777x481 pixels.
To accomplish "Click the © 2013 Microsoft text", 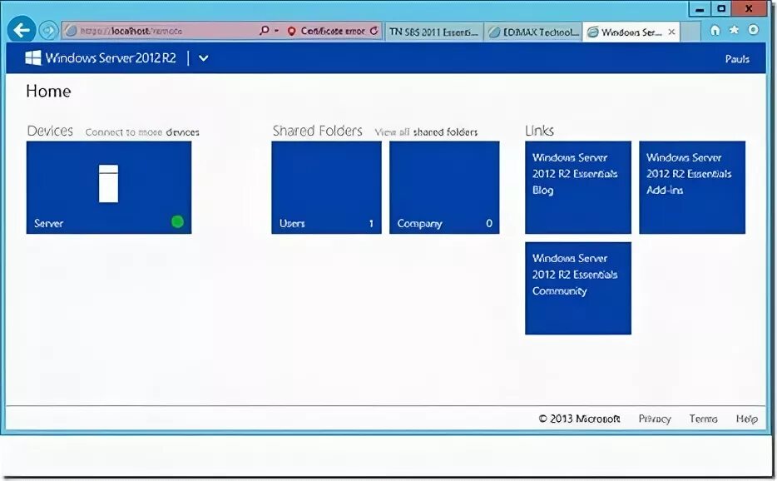I will 579,419.
